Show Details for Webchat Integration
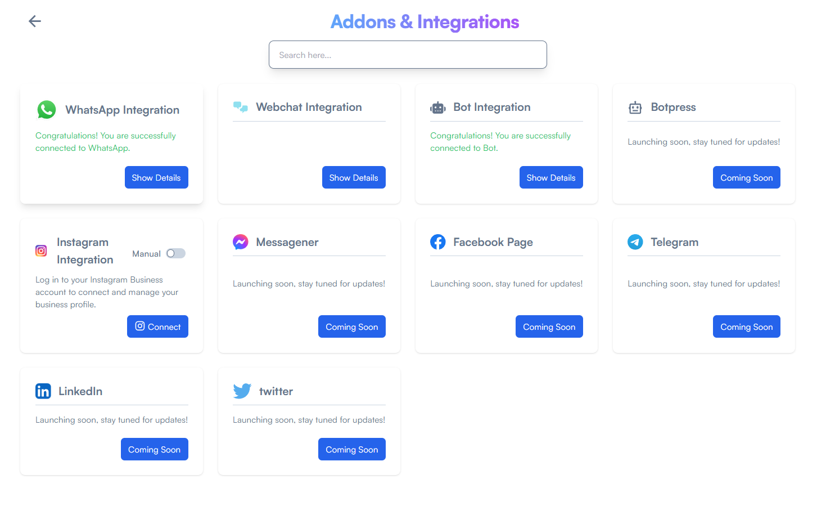Viewport: 835px width, 506px height. (x=354, y=177)
